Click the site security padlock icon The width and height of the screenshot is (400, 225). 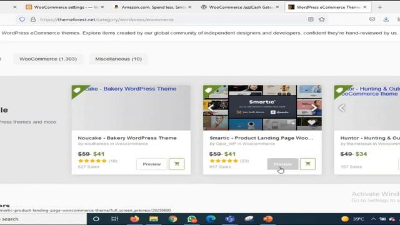point(33,19)
